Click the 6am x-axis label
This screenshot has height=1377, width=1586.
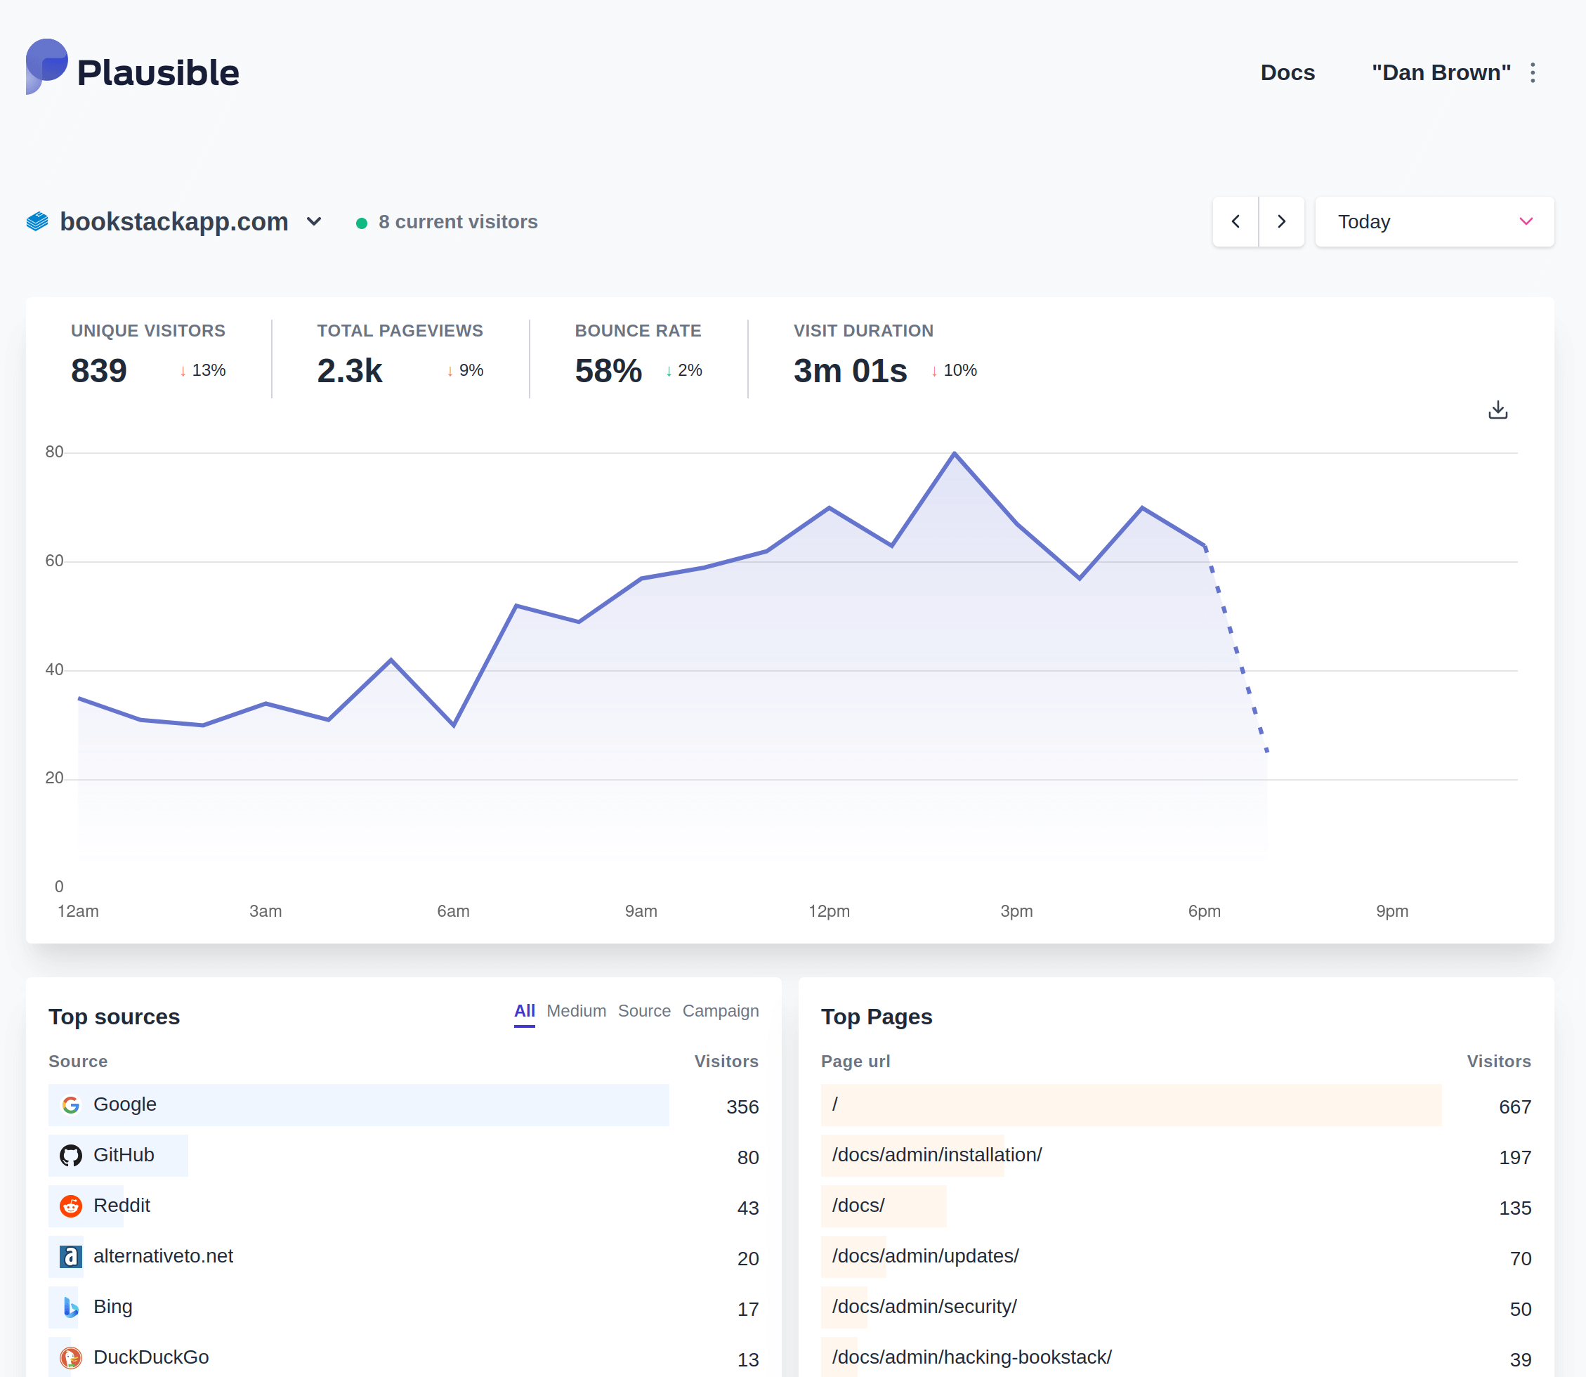point(453,911)
